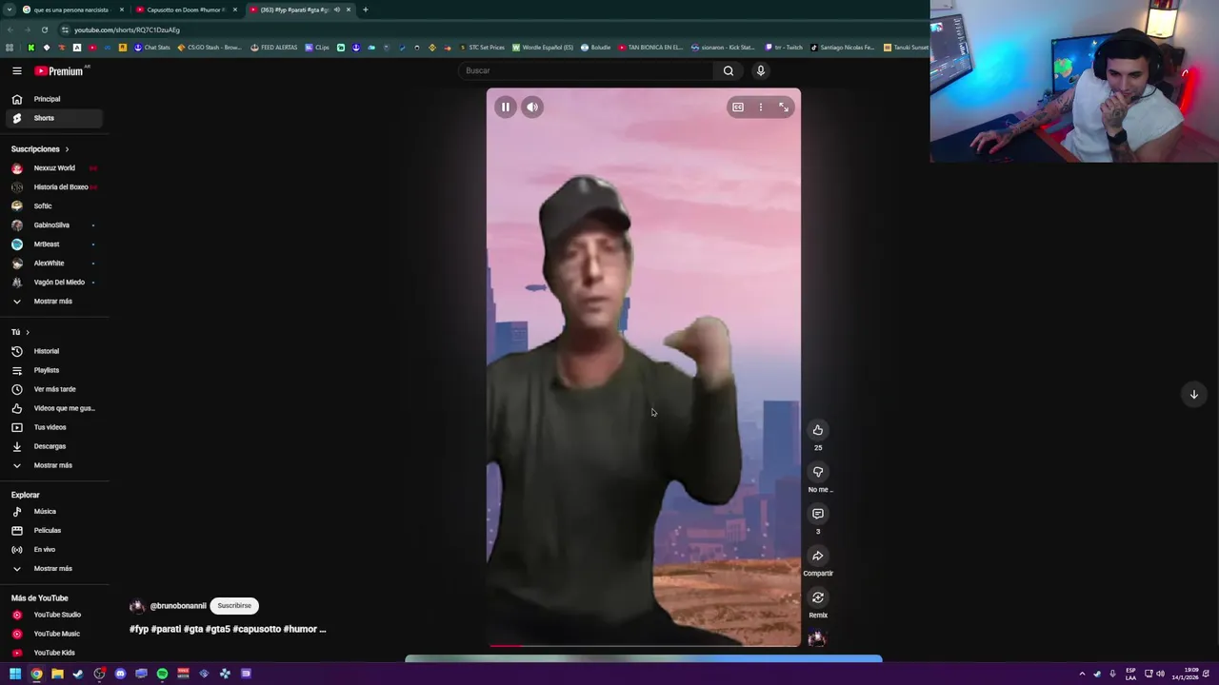Open Principal in the sidebar

(52, 99)
